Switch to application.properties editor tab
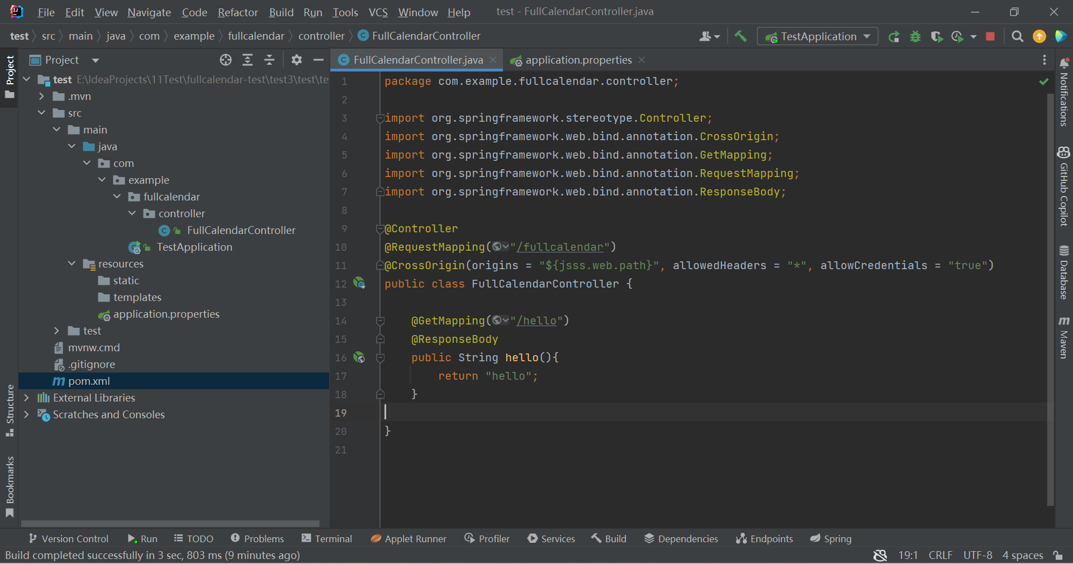This screenshot has height=564, width=1073. [578, 60]
